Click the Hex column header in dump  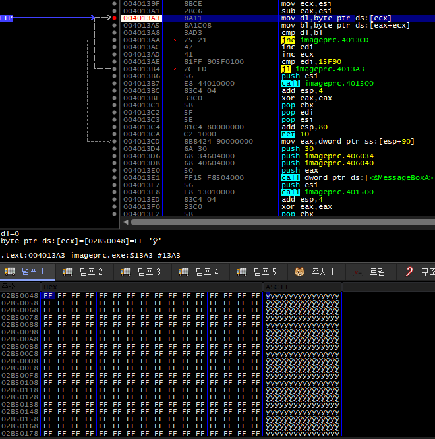coord(152,287)
